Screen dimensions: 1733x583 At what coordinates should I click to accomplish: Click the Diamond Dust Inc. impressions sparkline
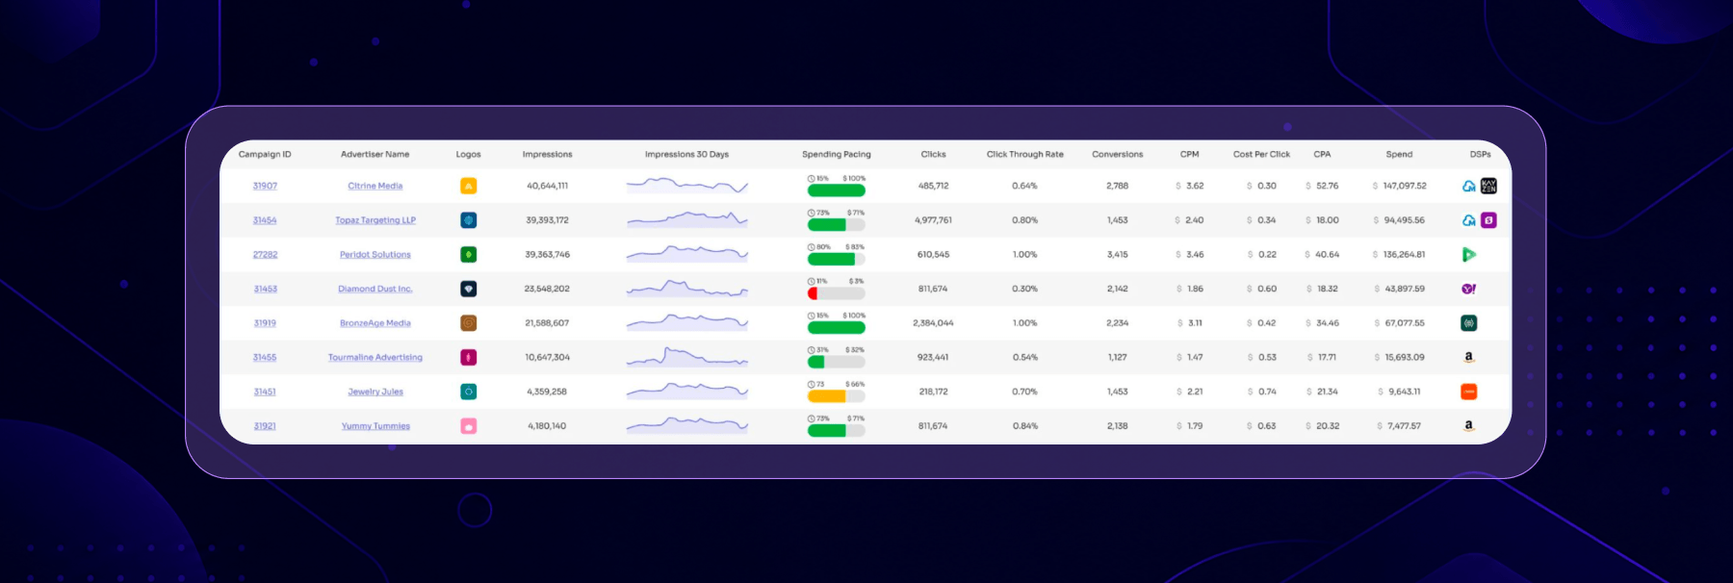tap(686, 288)
